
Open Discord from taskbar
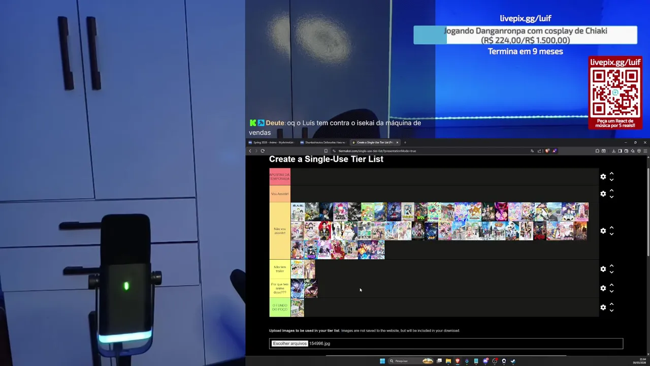(x=485, y=361)
